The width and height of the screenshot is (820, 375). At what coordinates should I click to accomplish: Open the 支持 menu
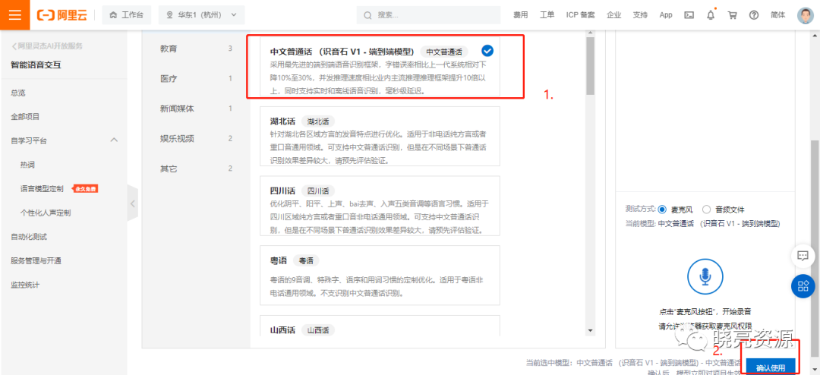pos(640,14)
